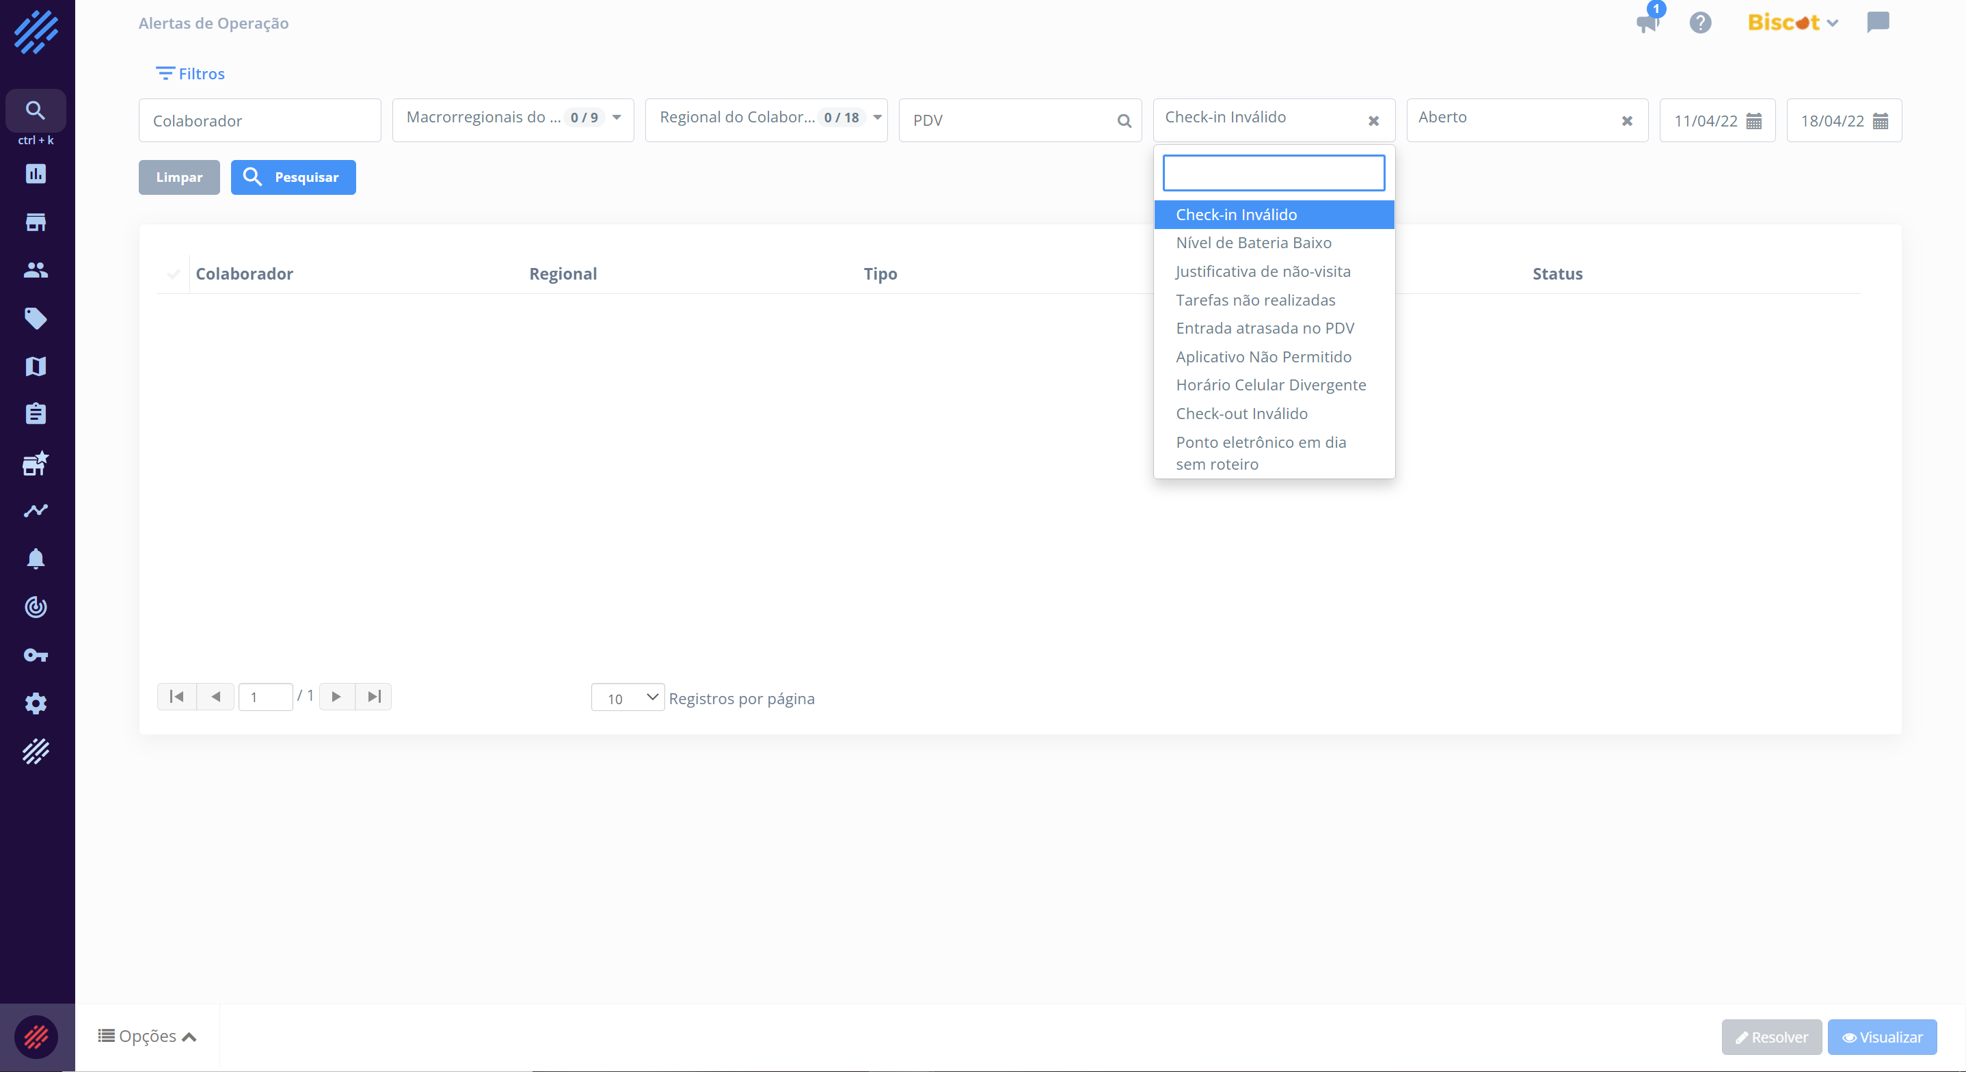Click the Visualizar button

point(1882,1037)
